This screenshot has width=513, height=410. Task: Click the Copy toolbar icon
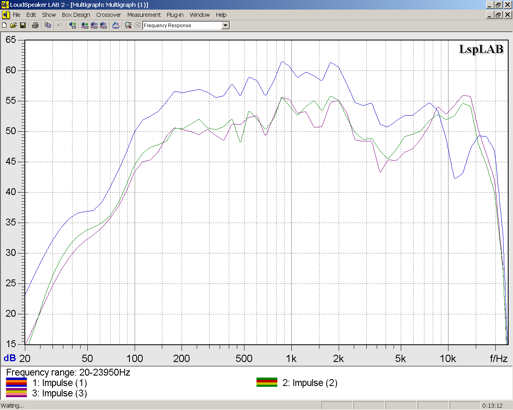click(x=48, y=25)
